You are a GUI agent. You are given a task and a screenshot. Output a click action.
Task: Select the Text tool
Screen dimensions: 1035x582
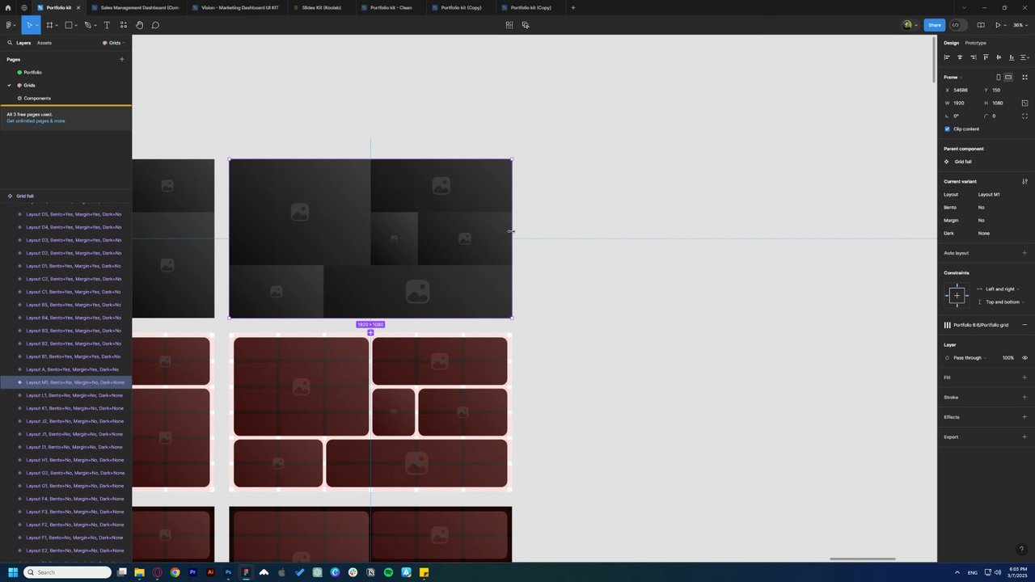pos(107,25)
